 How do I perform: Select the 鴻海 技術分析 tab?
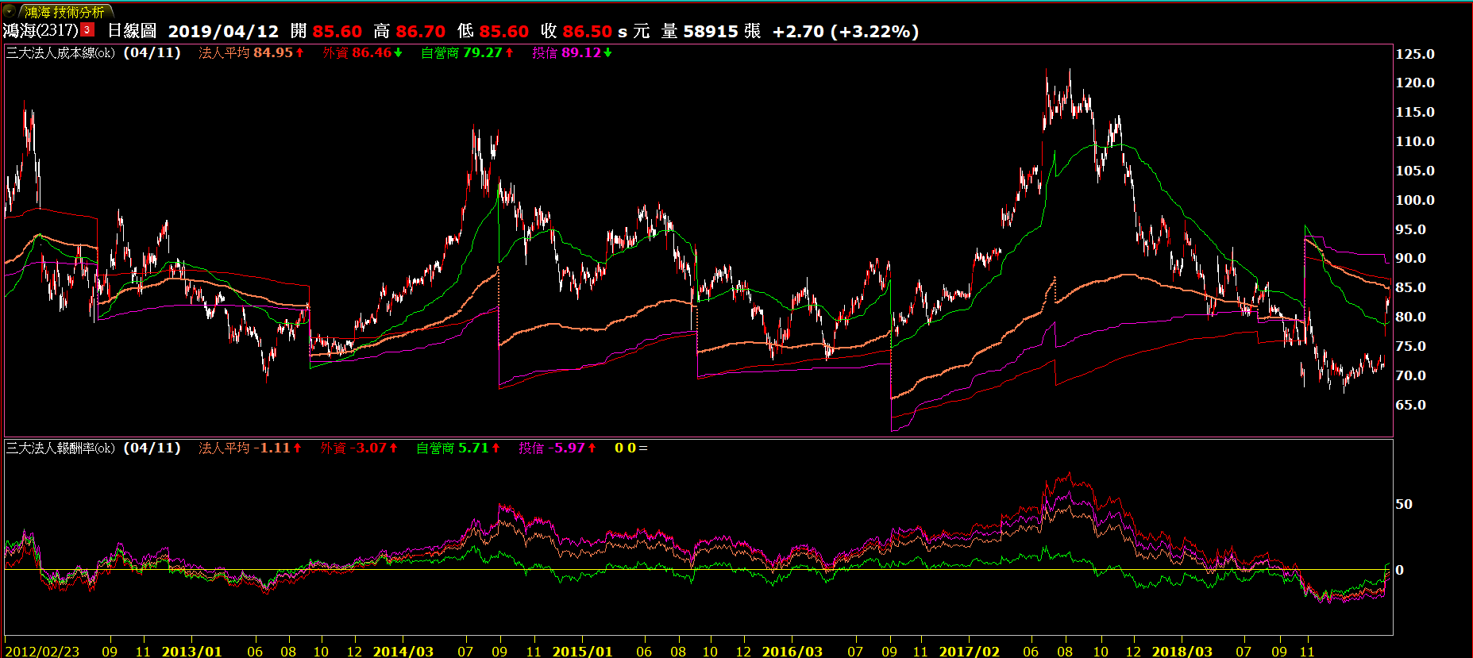(64, 12)
